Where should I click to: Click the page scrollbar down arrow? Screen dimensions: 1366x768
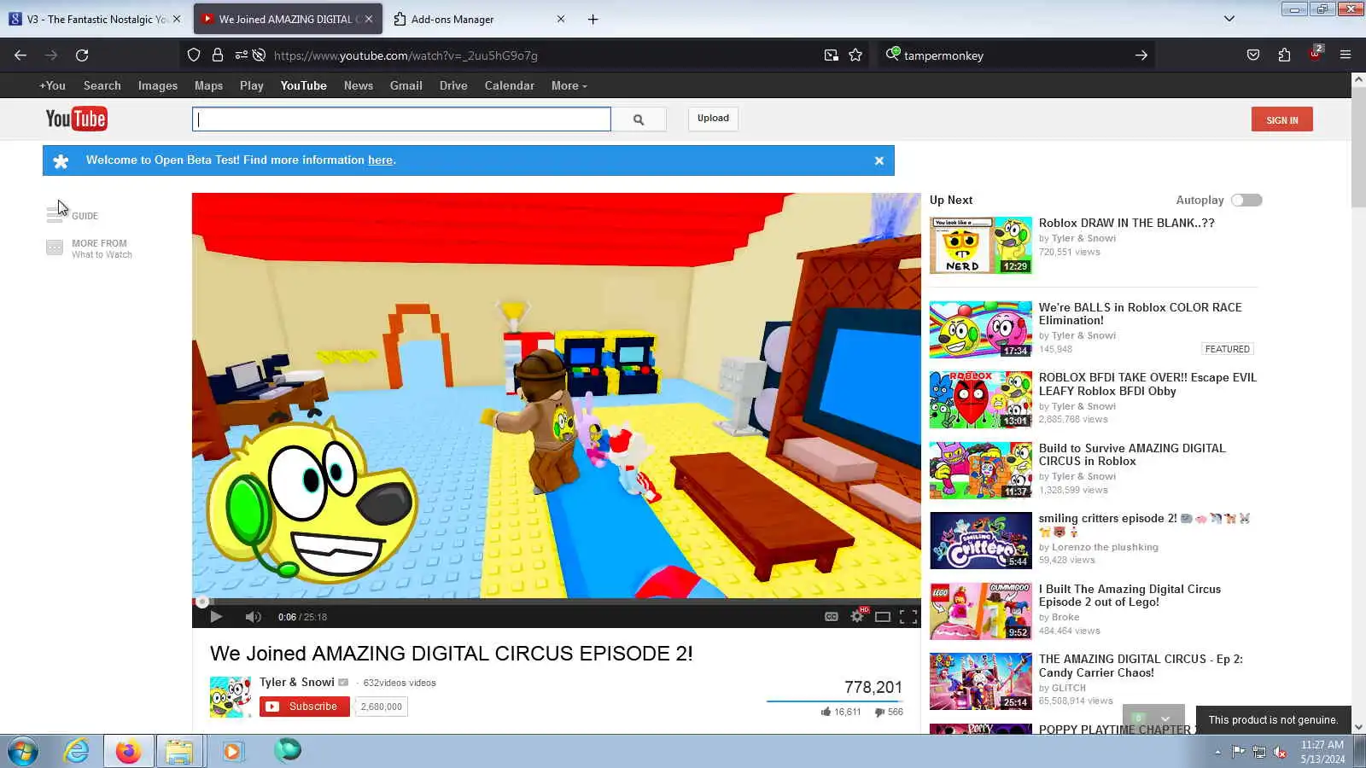tap(1358, 727)
